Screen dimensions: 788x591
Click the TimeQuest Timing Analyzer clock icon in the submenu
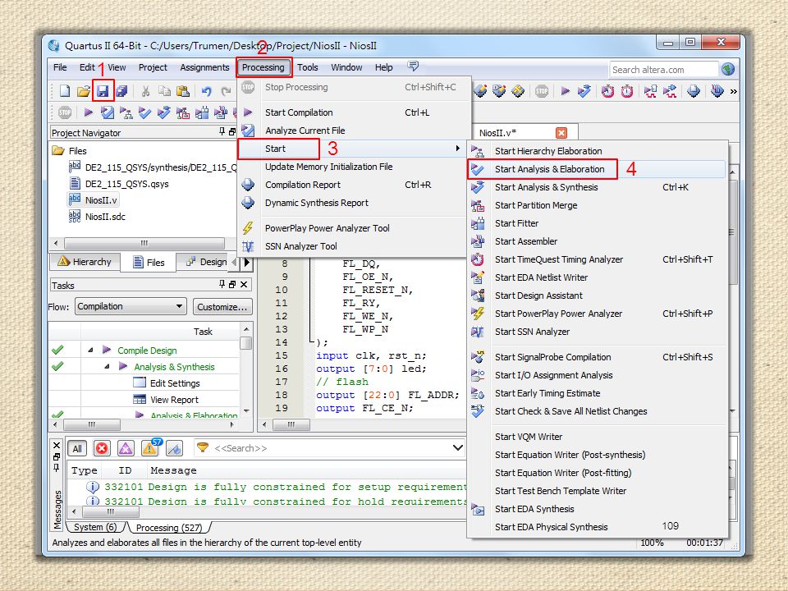[478, 259]
